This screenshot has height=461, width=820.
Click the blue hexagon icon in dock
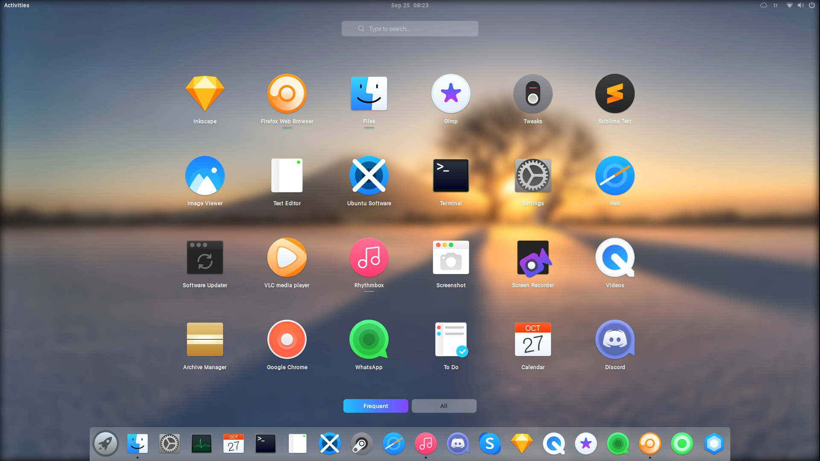click(714, 444)
